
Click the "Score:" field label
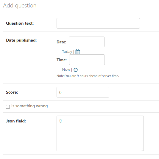pyautogui.click(x=12, y=92)
